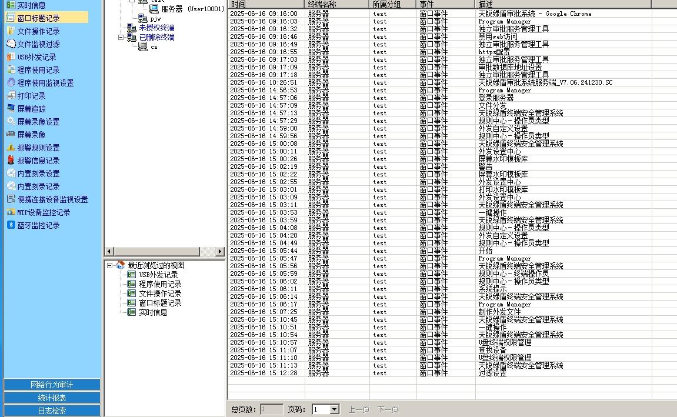The width and height of the screenshot is (677, 417).
Task: Click the 服务器 (User10001) computer icon
Action: pyautogui.click(x=154, y=9)
